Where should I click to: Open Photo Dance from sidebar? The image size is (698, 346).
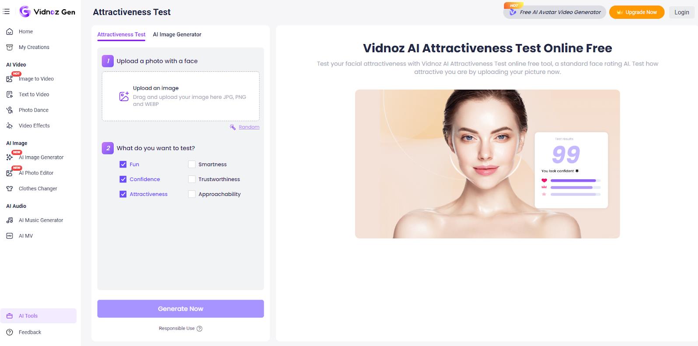point(34,110)
